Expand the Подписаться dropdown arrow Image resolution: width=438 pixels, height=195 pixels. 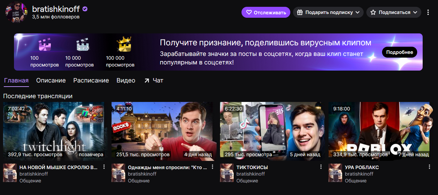(415, 12)
